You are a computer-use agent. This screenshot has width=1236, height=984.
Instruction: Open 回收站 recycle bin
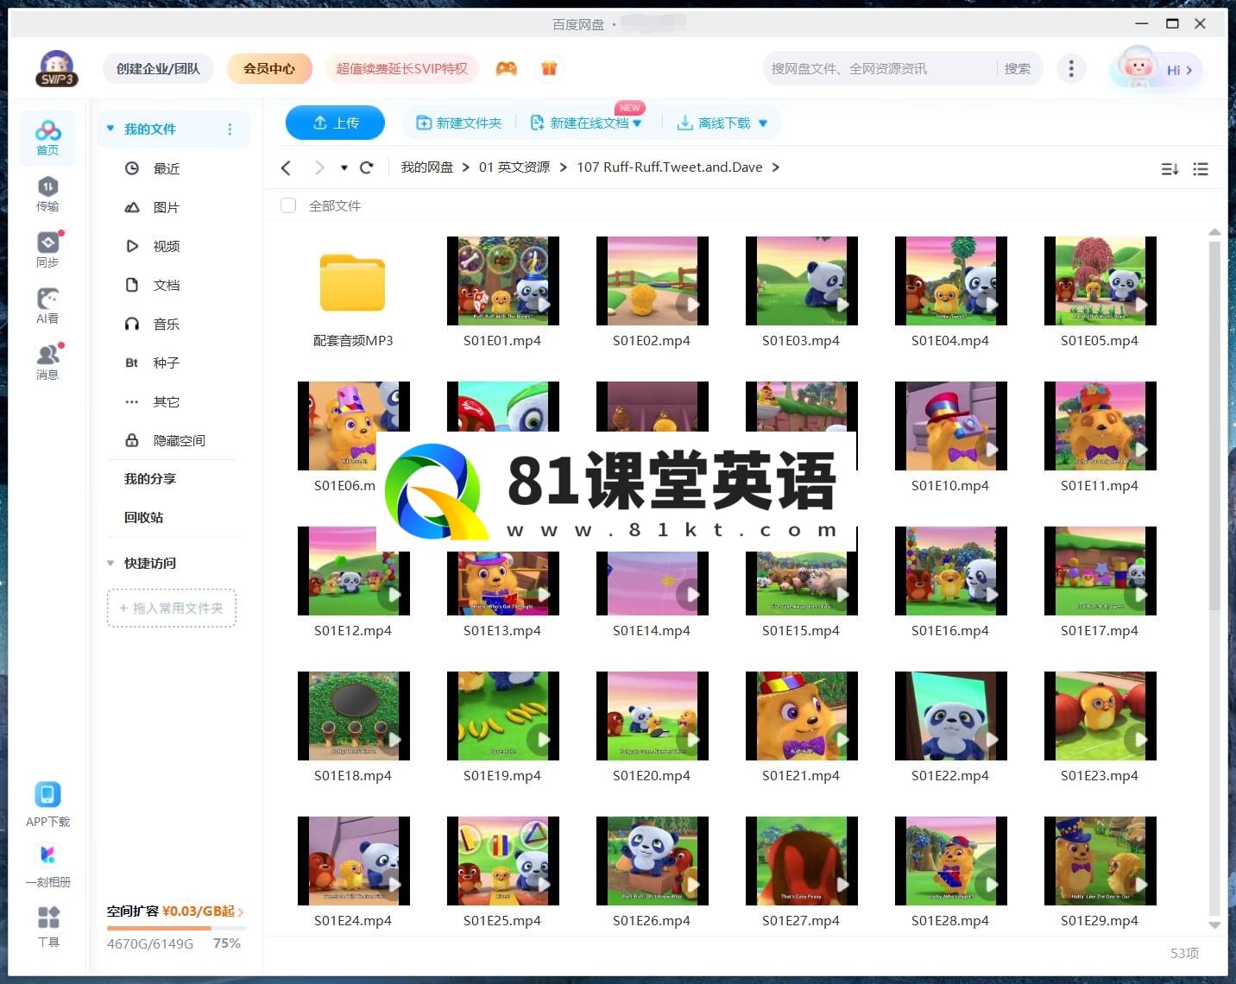point(143,517)
